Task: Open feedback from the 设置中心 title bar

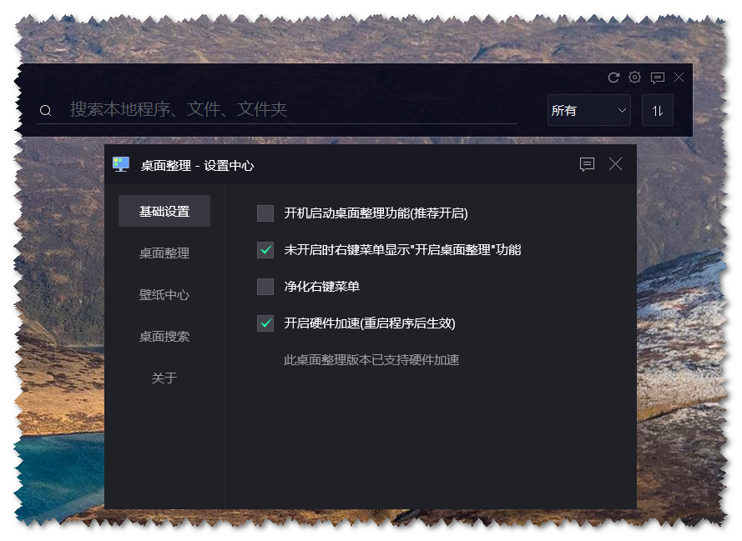Action: (587, 164)
